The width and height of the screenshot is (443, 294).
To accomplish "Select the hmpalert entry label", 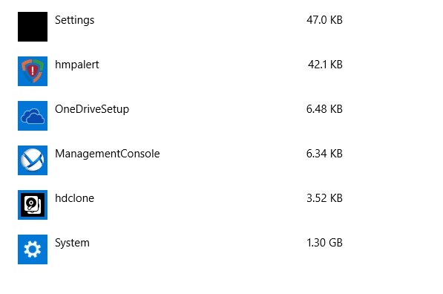I will click(x=77, y=65).
